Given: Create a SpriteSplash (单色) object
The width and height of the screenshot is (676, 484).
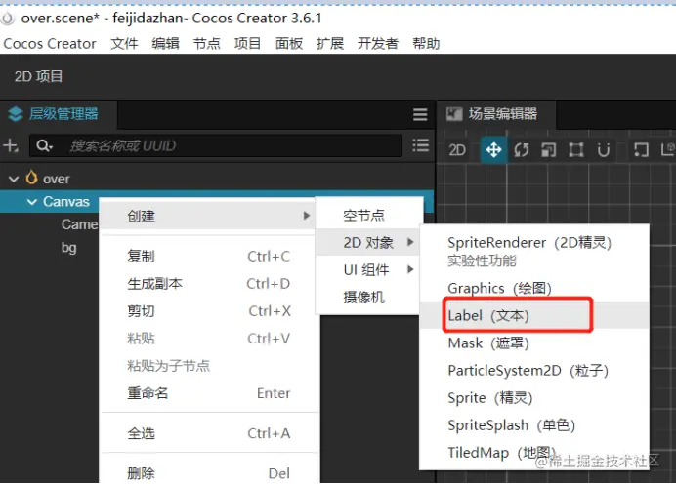Looking at the screenshot, I should click(x=534, y=425).
